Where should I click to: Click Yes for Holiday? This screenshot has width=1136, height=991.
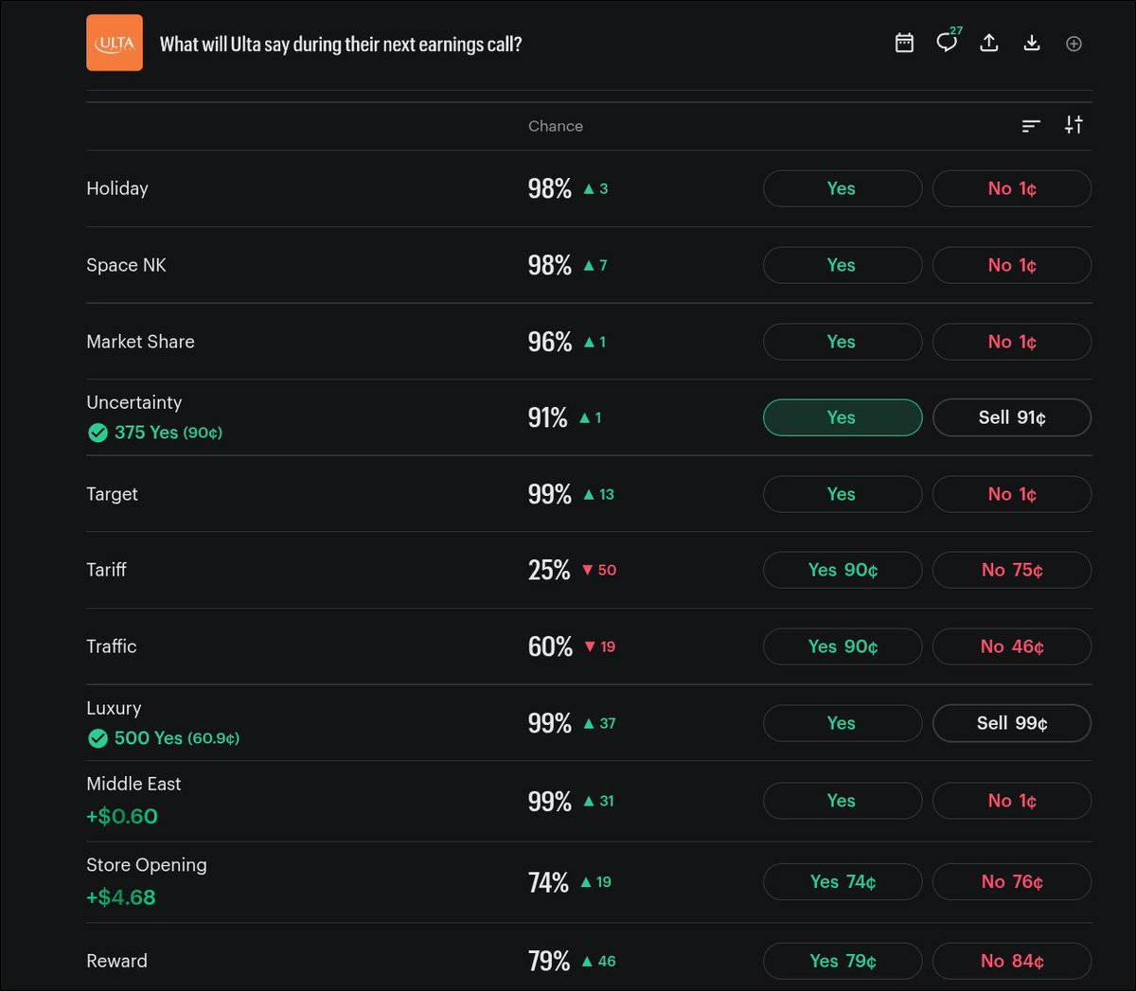tap(843, 188)
